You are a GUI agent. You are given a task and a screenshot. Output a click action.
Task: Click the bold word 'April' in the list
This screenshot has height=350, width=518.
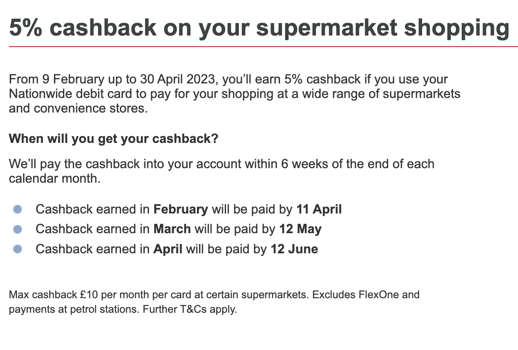168,249
